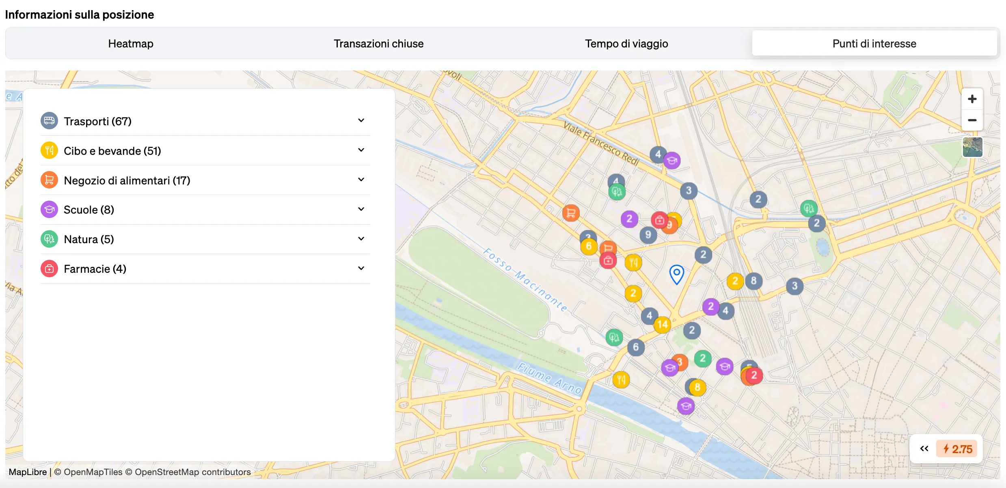Click the Farmacie medical kit icon
Image resolution: width=1006 pixels, height=488 pixels.
coord(49,269)
